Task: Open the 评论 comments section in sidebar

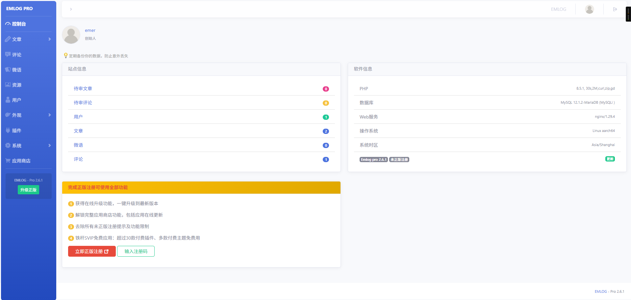Action: click(17, 55)
